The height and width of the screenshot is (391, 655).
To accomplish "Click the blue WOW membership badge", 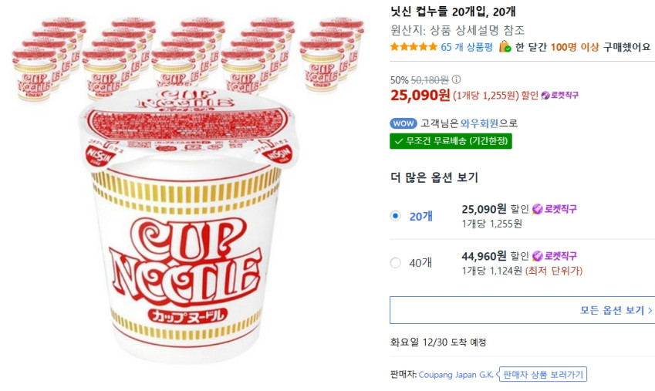I will click(403, 123).
